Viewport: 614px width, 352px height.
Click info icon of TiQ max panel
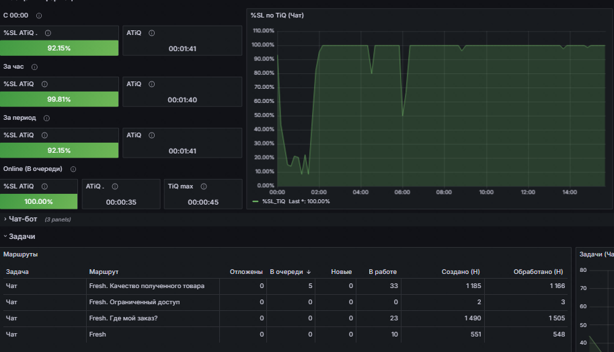click(204, 186)
